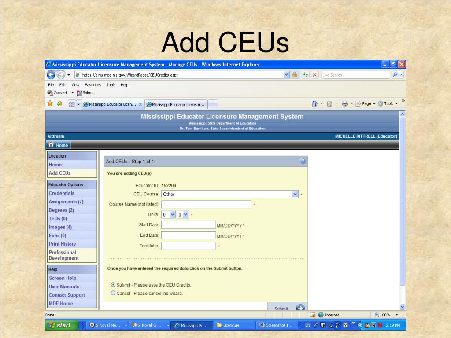
Task: Click the Course Name input field
Action: coord(206,204)
